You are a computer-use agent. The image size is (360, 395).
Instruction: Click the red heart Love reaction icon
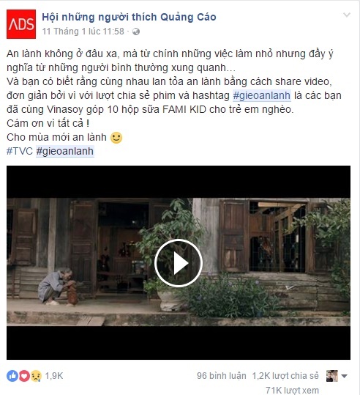[x=24, y=376]
